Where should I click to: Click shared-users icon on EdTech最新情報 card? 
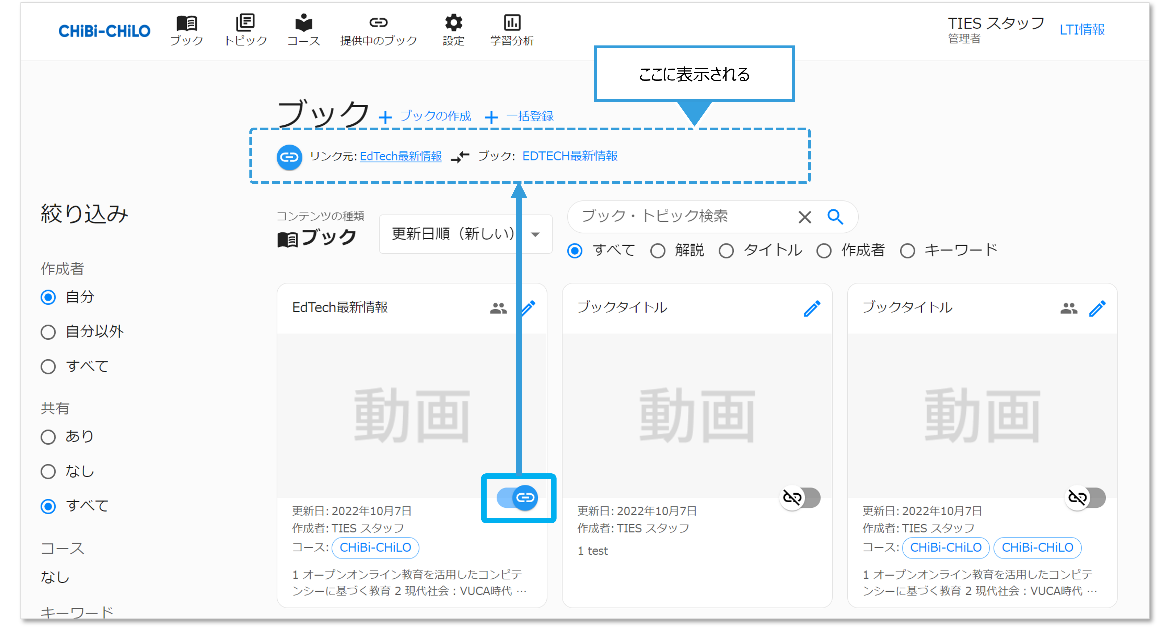498,308
